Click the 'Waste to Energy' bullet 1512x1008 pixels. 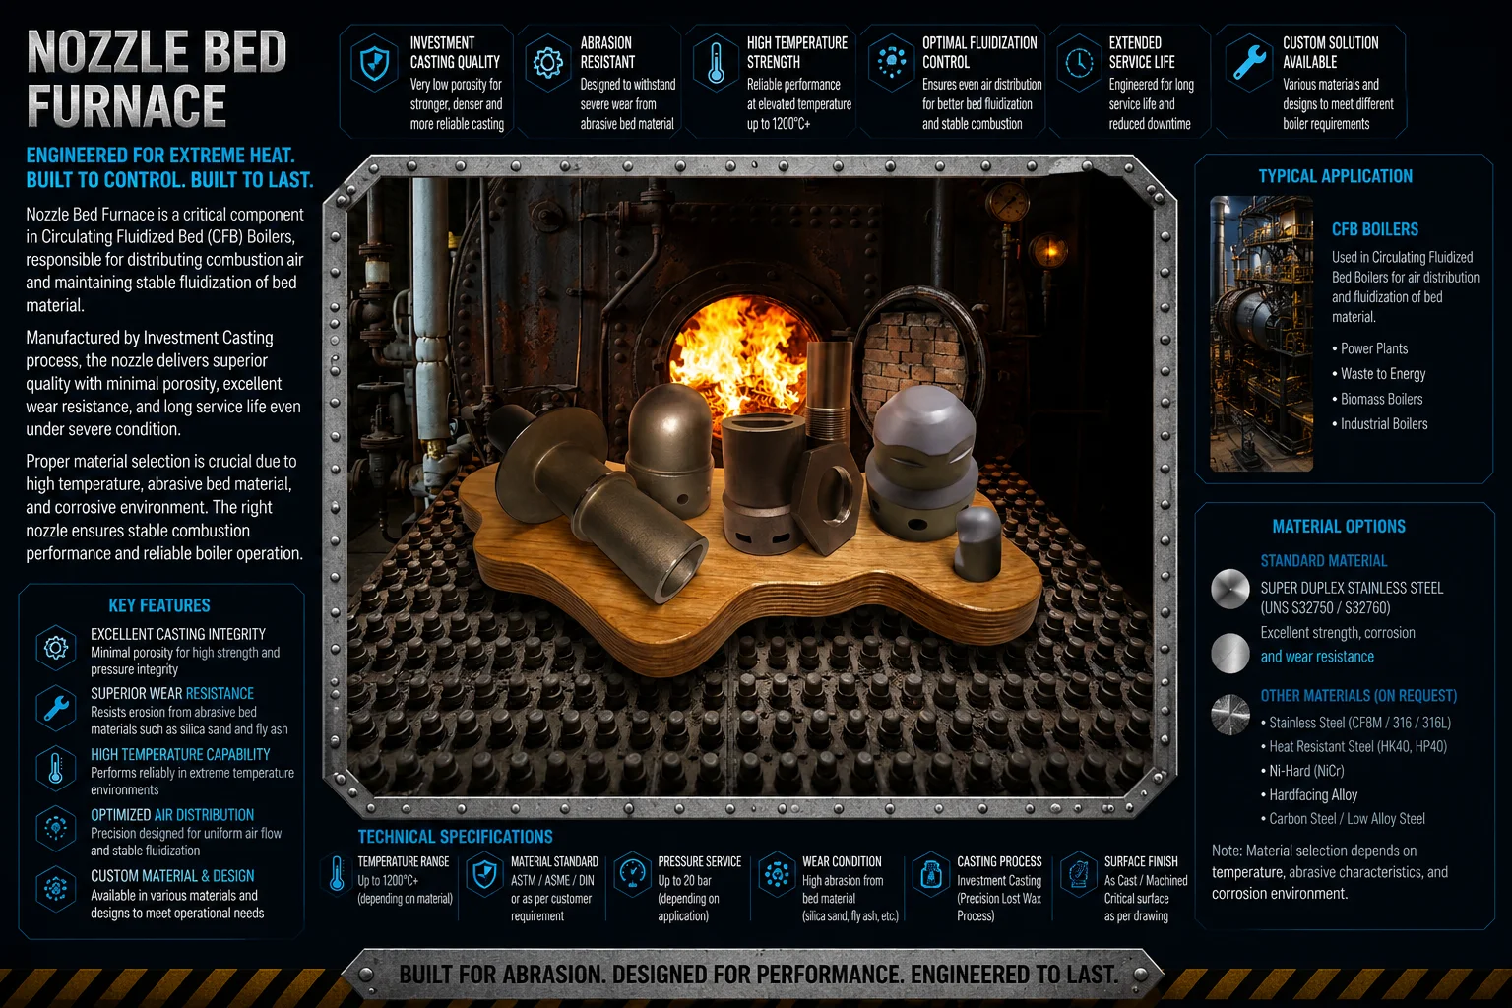[x=1378, y=374]
